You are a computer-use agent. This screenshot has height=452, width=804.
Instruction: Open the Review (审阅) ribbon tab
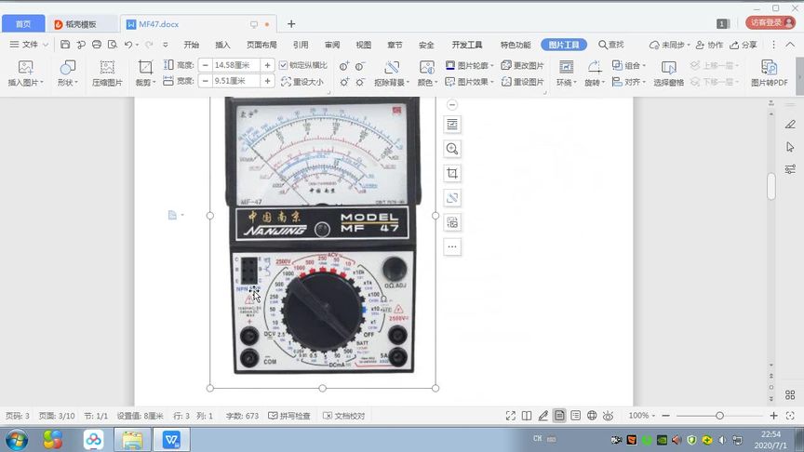[332, 45]
